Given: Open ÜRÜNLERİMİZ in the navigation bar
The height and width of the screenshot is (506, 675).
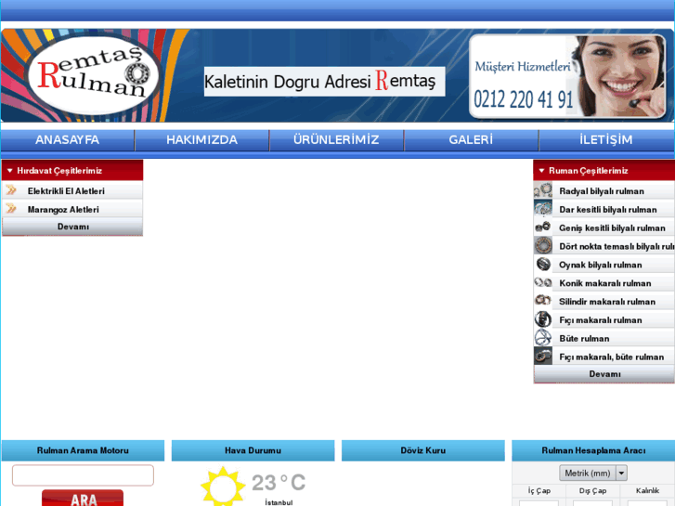Looking at the screenshot, I should (336, 140).
